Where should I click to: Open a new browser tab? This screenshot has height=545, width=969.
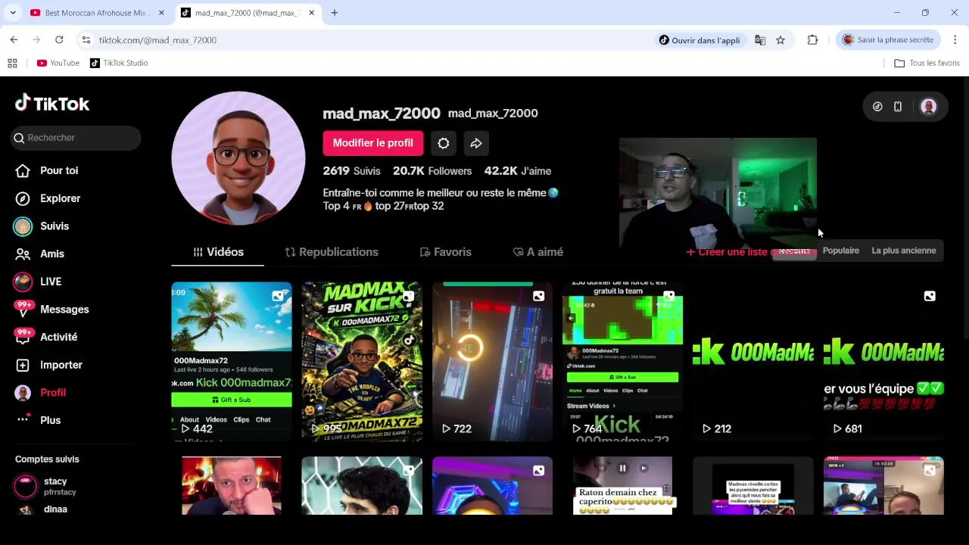(x=335, y=13)
